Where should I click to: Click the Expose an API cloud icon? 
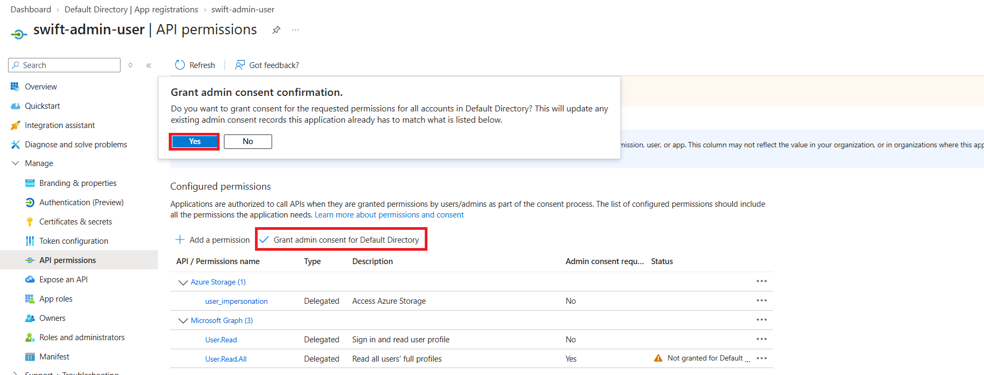pyautogui.click(x=30, y=280)
